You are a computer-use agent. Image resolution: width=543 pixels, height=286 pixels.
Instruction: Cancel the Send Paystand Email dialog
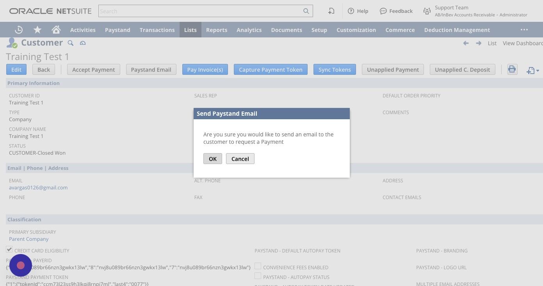[x=240, y=159]
